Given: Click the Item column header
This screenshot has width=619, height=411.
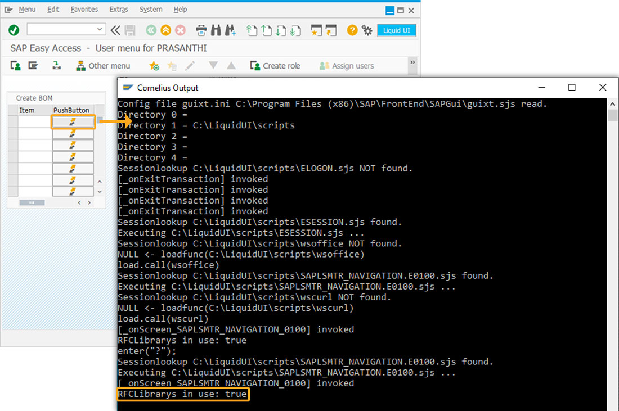Looking at the screenshot, I should pos(35,110).
